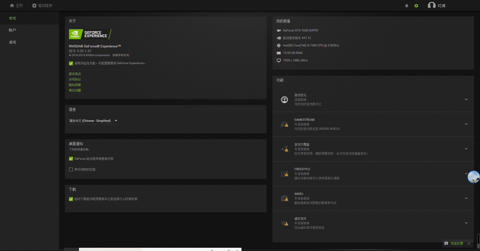Viewport: 480px width, 251px height.
Task: Click the game optimization gauge icon
Action: pos(284,100)
